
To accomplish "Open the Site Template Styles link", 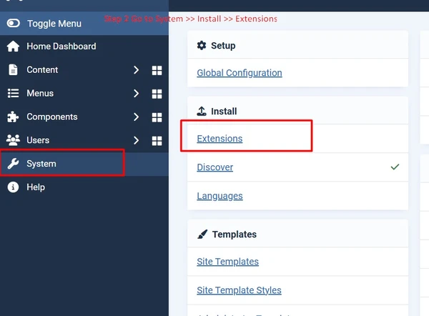I will [239, 290].
